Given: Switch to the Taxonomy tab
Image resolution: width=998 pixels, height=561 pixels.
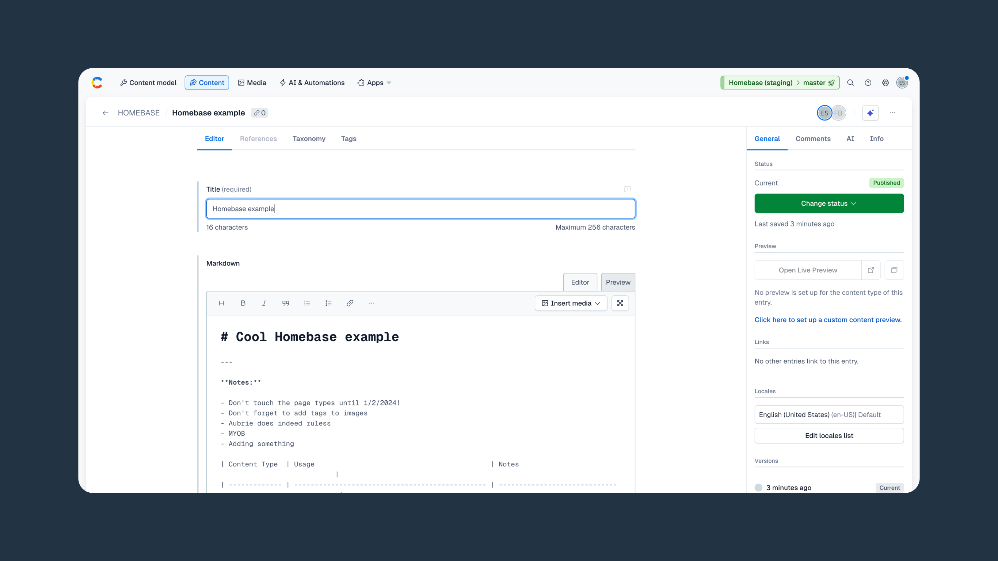Looking at the screenshot, I should click(x=308, y=139).
